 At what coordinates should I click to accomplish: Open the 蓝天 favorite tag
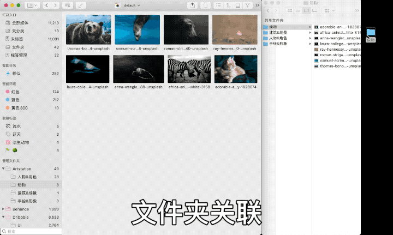tap(31, 134)
